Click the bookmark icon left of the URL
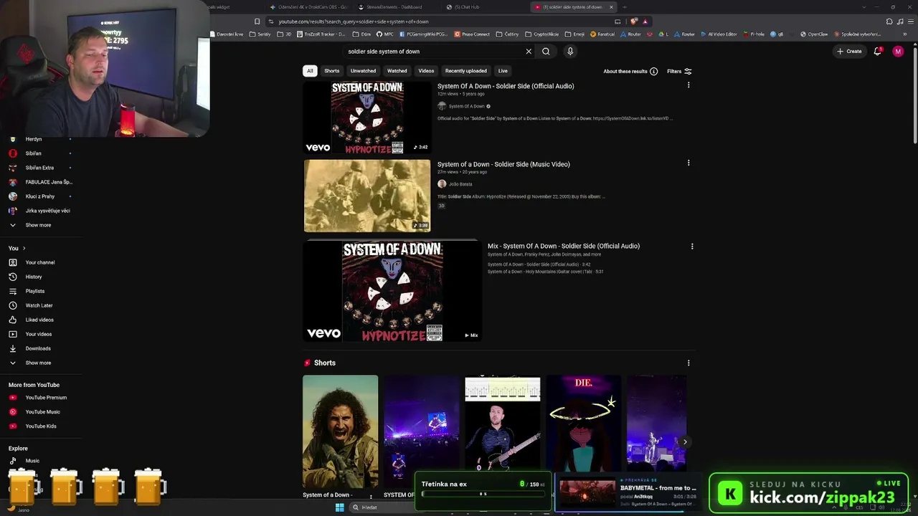Screen dimensions: 918x516 (257, 21)
